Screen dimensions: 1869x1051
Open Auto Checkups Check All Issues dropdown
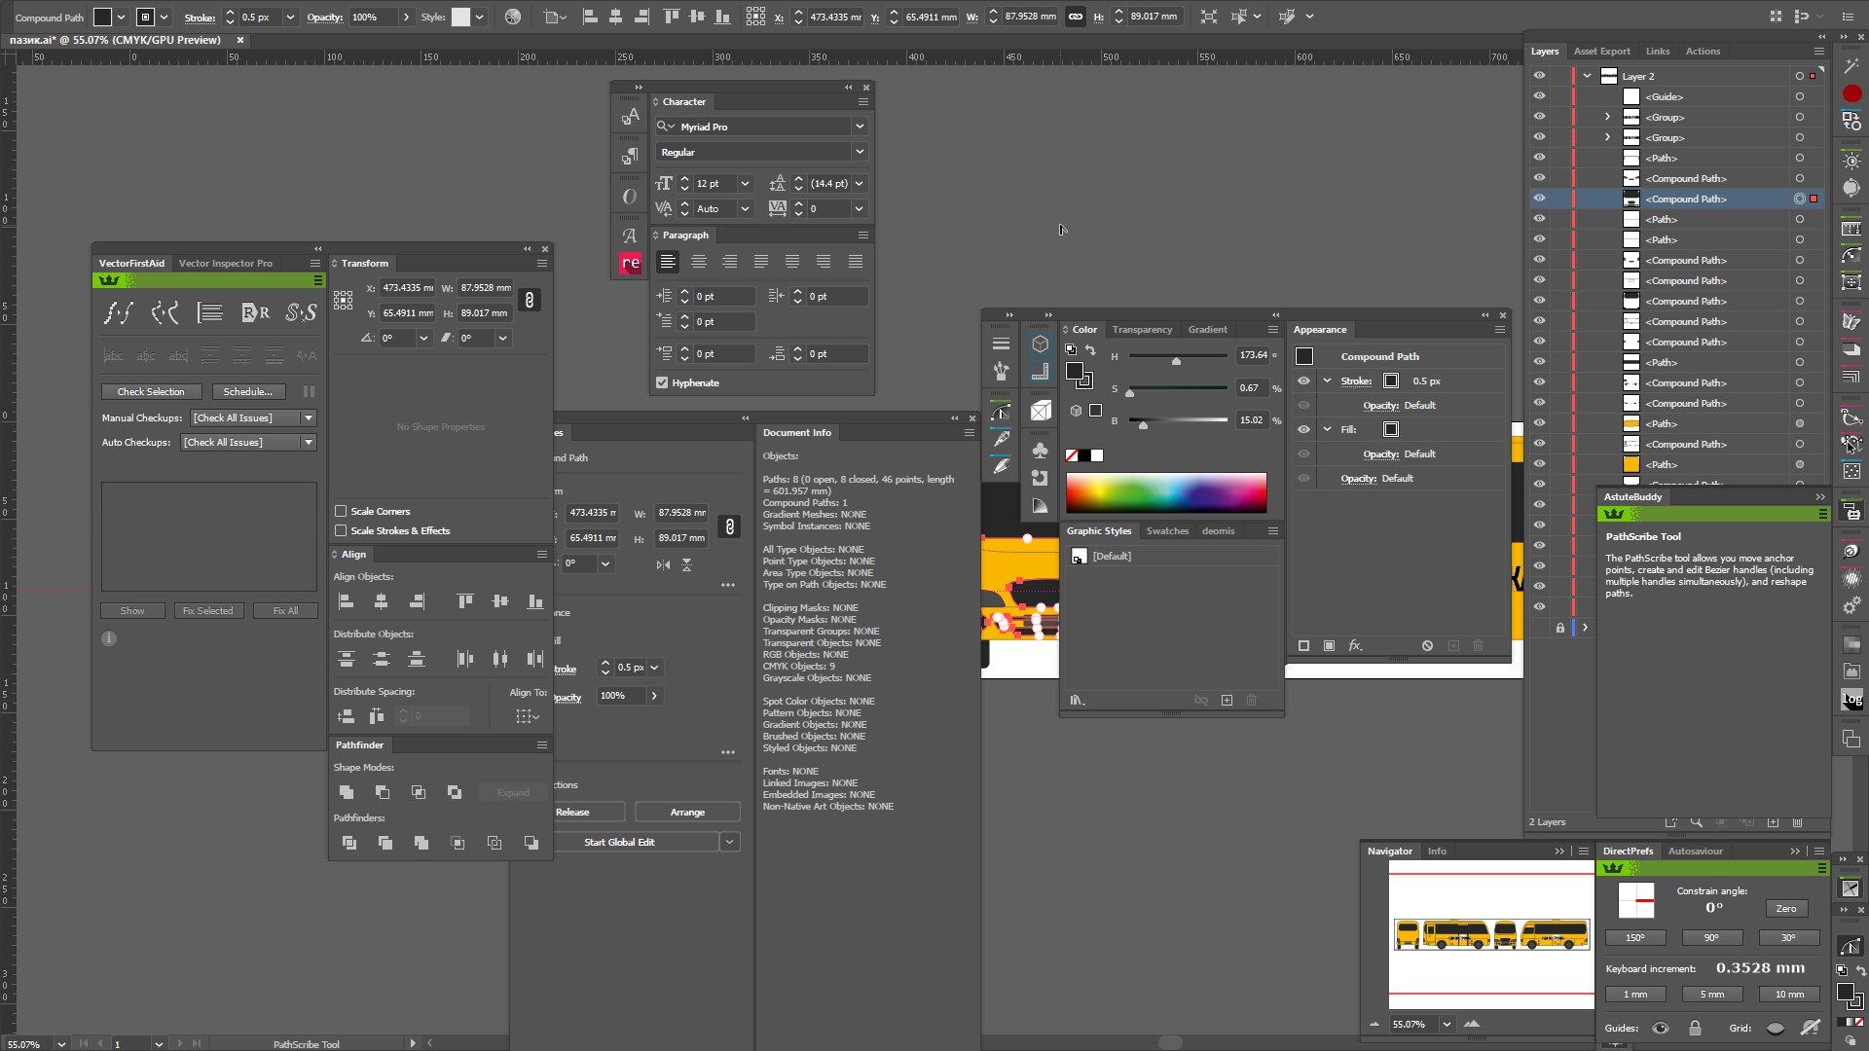coord(309,442)
